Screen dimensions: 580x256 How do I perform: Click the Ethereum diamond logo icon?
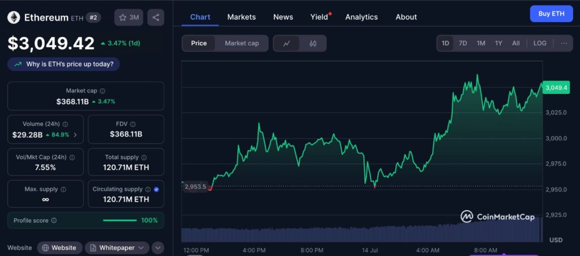pos(14,18)
